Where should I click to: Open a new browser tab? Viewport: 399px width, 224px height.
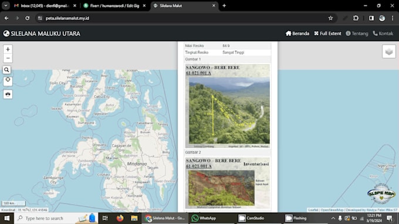coord(224,6)
